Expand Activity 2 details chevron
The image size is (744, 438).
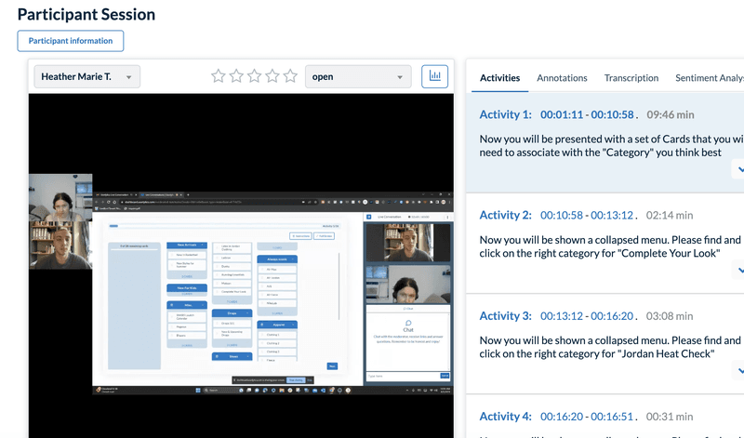[739, 270]
